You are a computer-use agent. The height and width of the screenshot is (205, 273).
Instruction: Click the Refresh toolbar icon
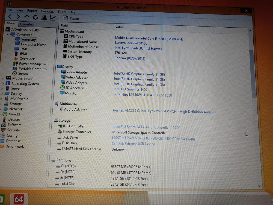(x=35, y=17)
